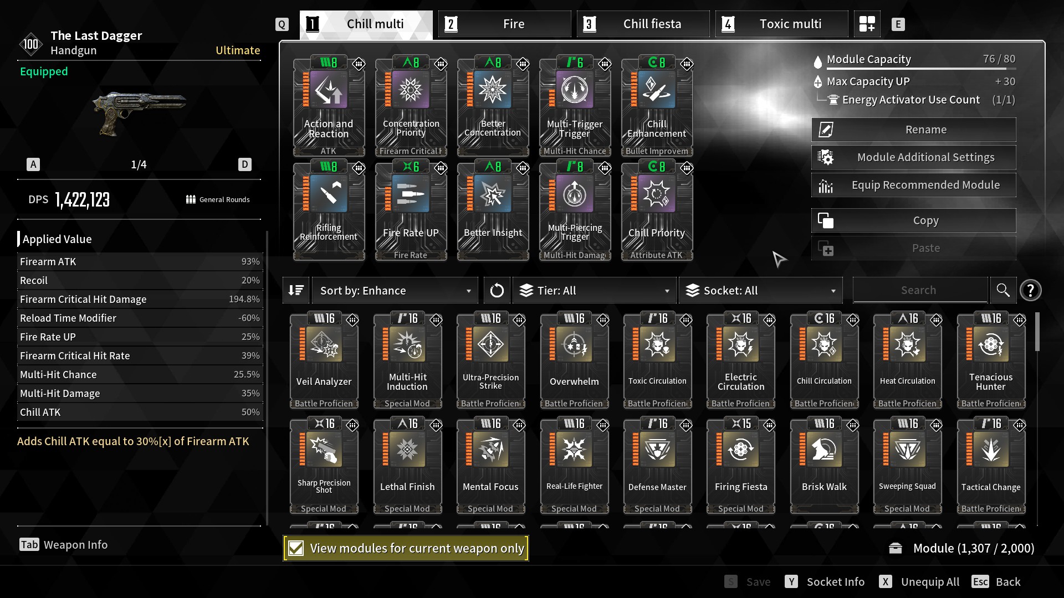This screenshot has width=1064, height=598.
Task: Open the Socket: All filter dropdown
Action: point(760,290)
